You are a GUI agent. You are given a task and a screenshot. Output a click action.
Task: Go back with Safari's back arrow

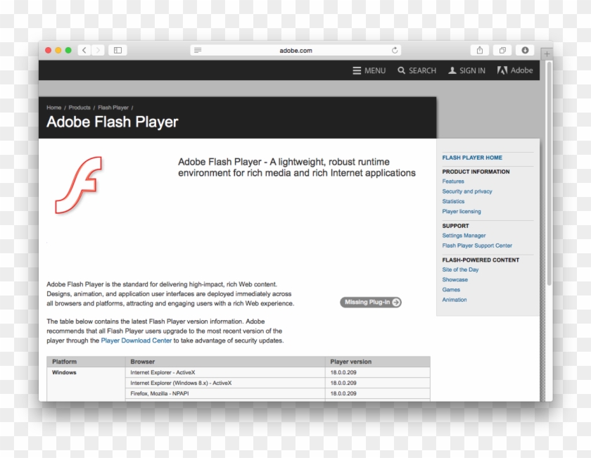point(84,50)
